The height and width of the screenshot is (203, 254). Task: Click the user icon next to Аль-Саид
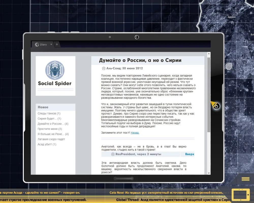tap(104, 69)
